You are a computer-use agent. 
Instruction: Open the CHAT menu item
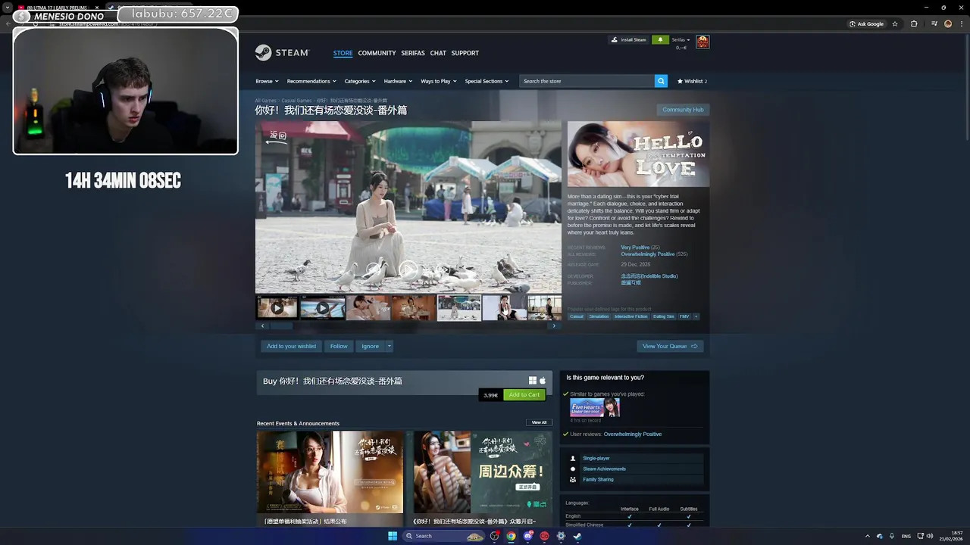(x=438, y=53)
